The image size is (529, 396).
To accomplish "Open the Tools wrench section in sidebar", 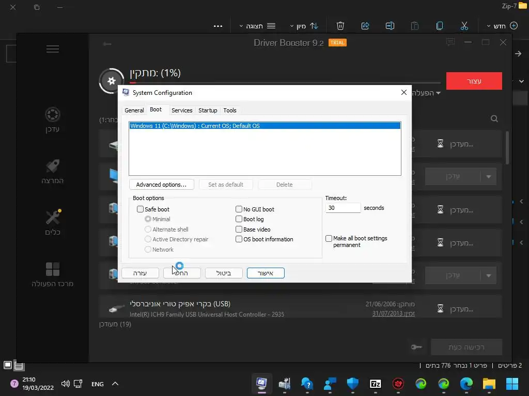I will click(x=53, y=223).
